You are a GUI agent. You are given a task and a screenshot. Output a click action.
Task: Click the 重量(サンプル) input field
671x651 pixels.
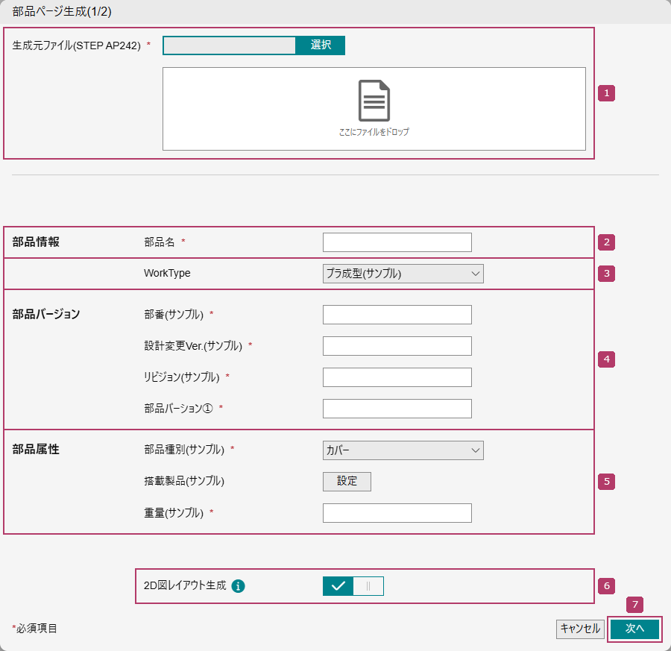[x=397, y=513]
